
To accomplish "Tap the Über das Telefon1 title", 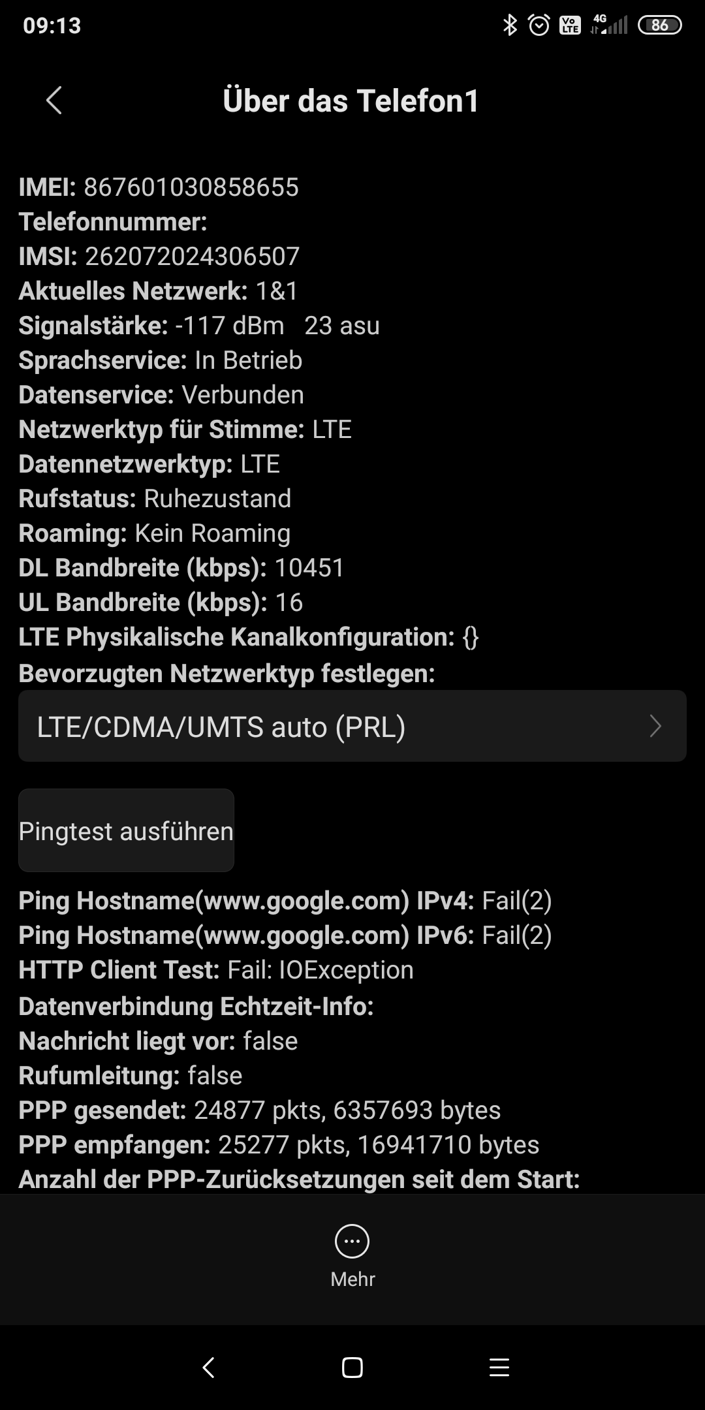I will click(351, 101).
